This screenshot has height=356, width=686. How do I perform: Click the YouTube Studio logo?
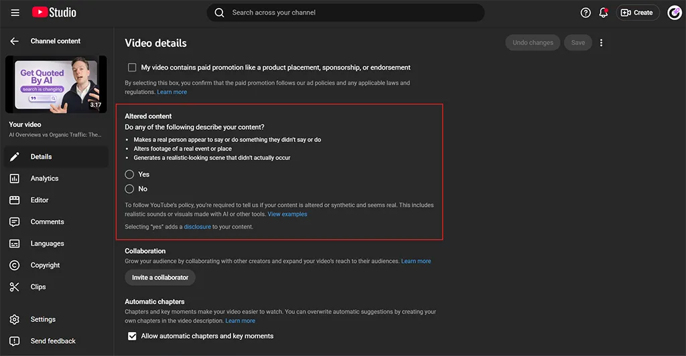point(54,13)
